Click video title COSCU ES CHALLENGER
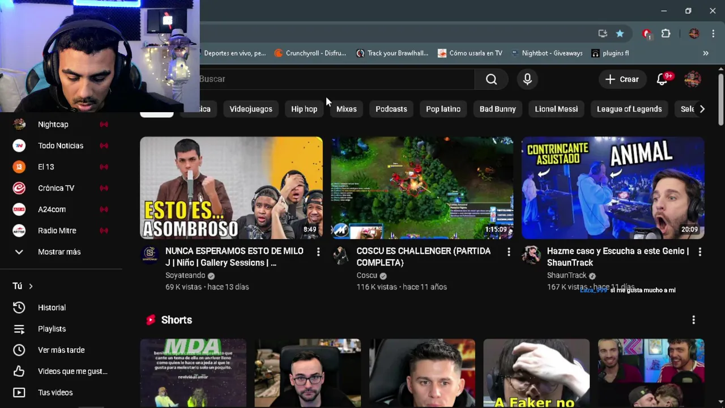 [423, 257]
